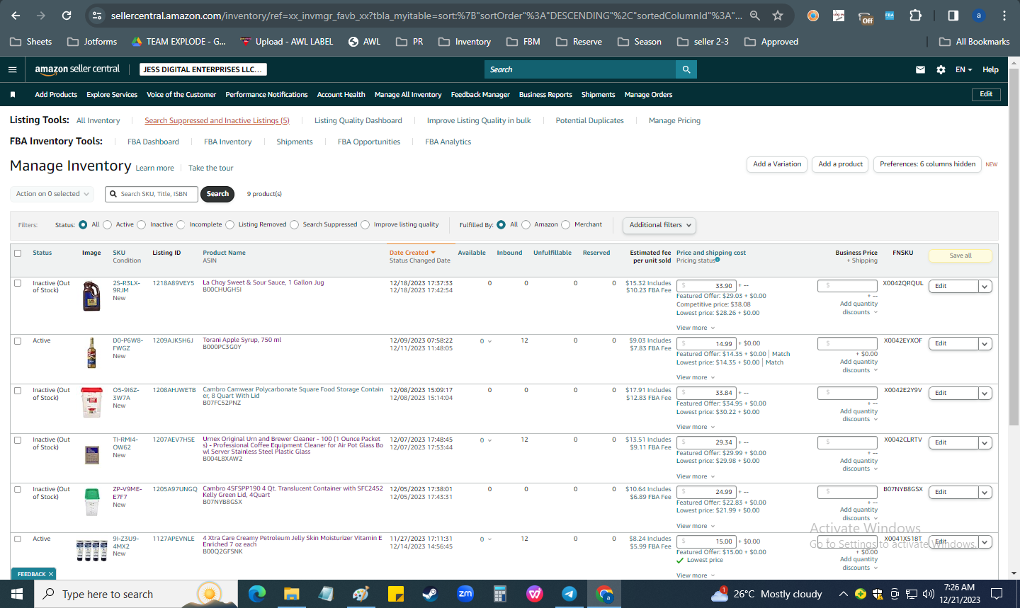Select the Active status filter
The image size is (1020, 608).
[x=107, y=224]
